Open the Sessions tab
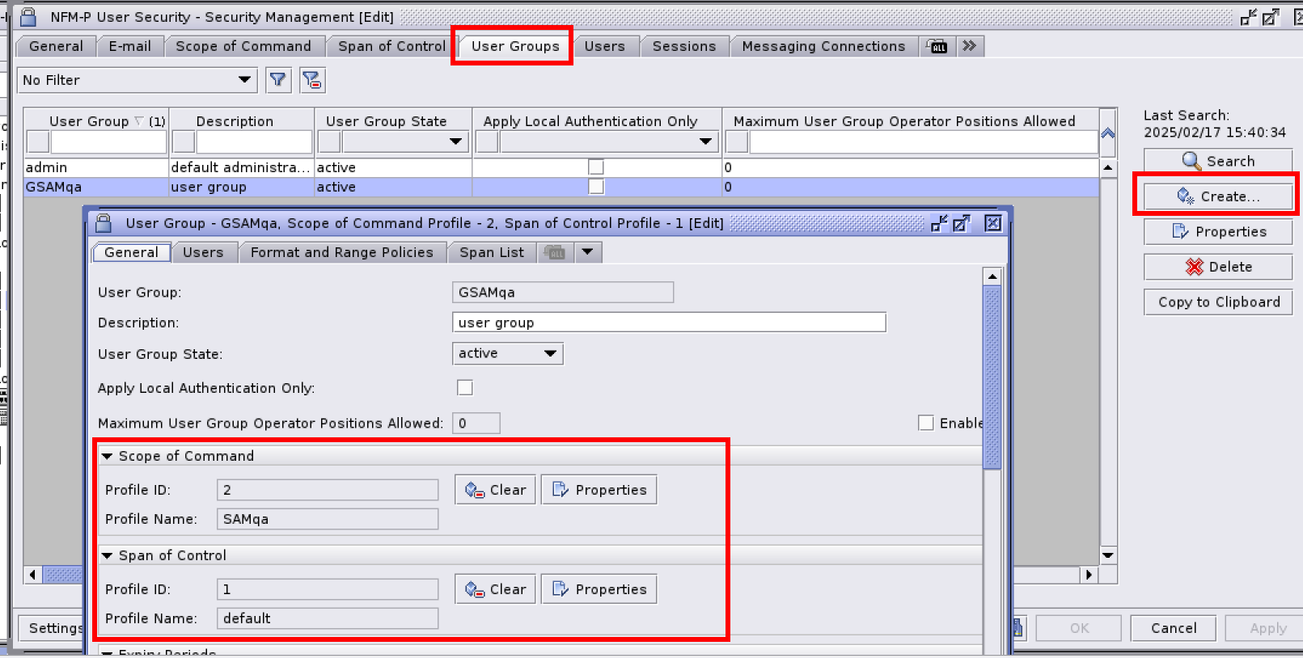1303x658 pixels. (x=683, y=46)
